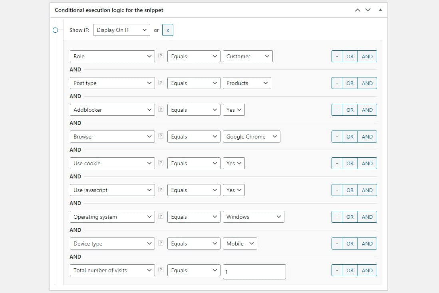Remove the Device type condition row
439x293 pixels.
337,244
